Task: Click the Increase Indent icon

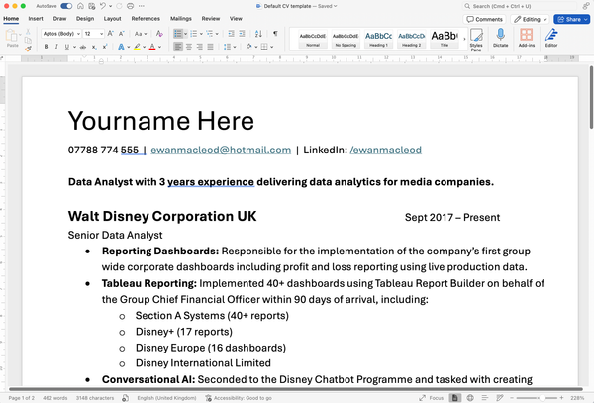Action: pyautogui.click(x=242, y=34)
